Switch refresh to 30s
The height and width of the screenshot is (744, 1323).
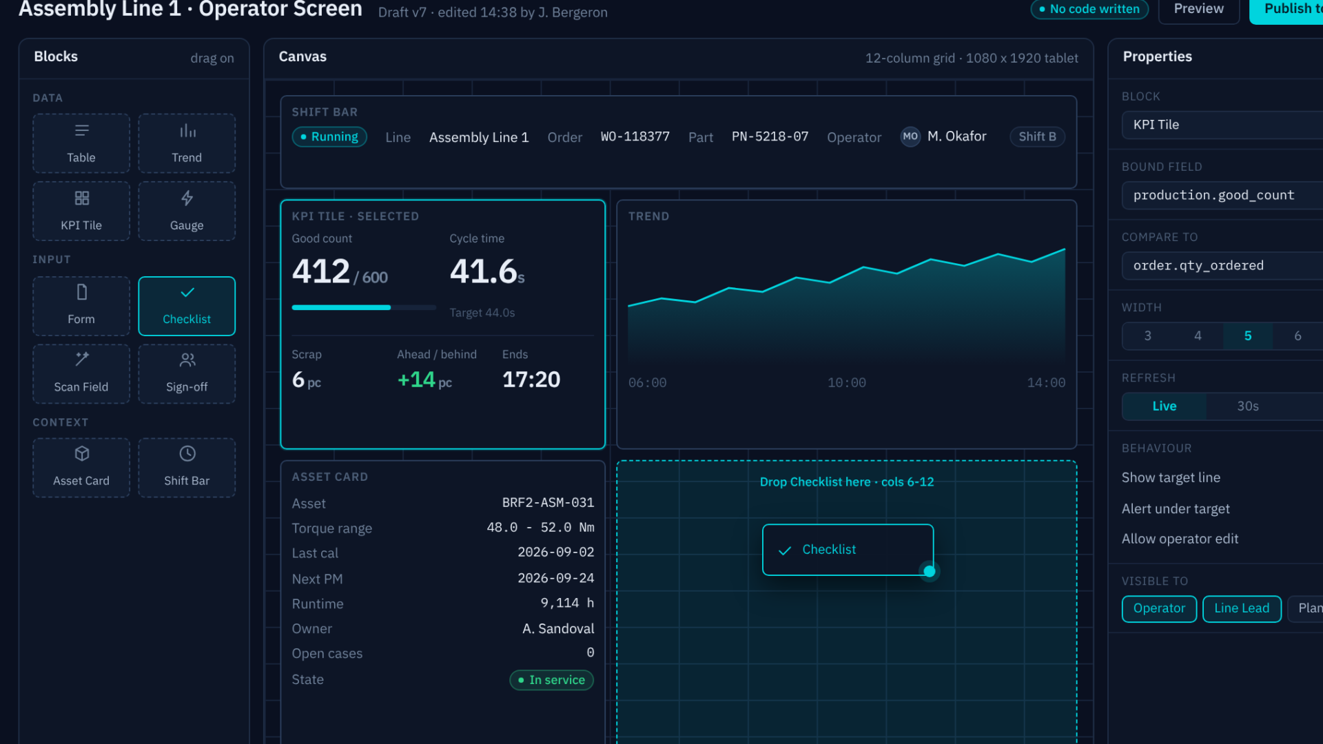(x=1247, y=406)
